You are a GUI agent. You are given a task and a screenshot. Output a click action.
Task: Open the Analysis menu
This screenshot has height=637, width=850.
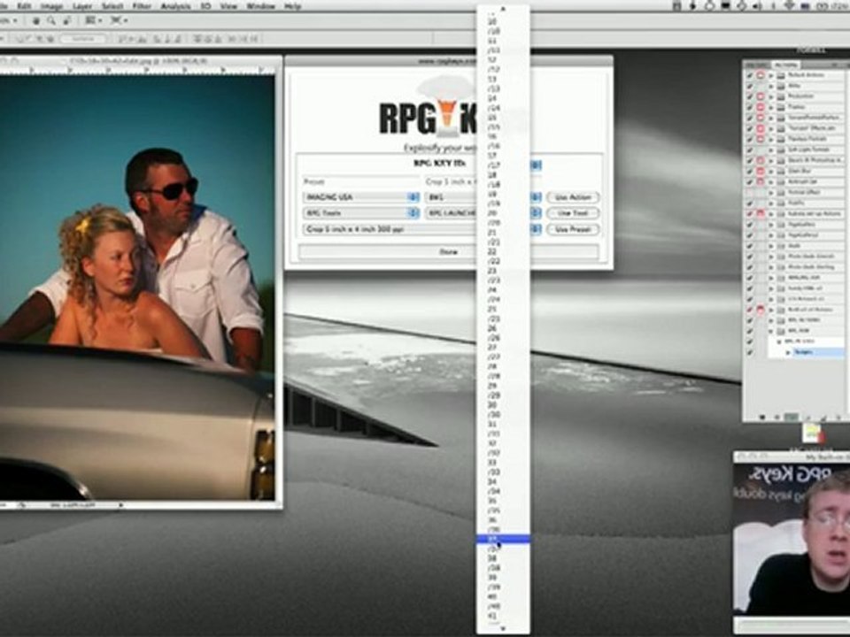(175, 6)
